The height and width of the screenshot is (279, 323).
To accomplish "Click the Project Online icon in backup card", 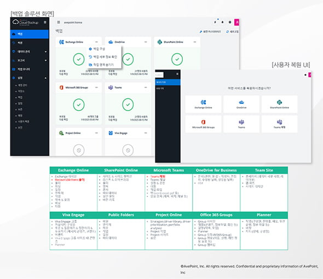I will click(61, 133).
